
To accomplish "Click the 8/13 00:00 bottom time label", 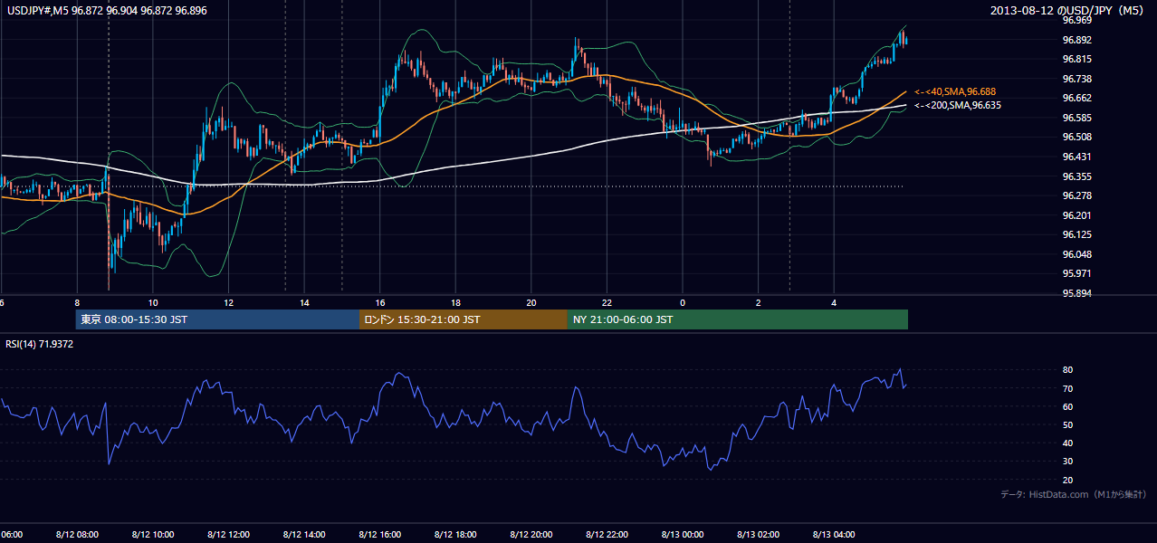I will click(x=683, y=535).
